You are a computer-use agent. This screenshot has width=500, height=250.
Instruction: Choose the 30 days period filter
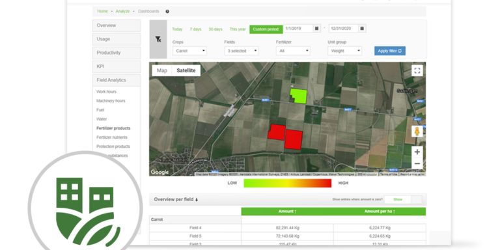point(215,29)
